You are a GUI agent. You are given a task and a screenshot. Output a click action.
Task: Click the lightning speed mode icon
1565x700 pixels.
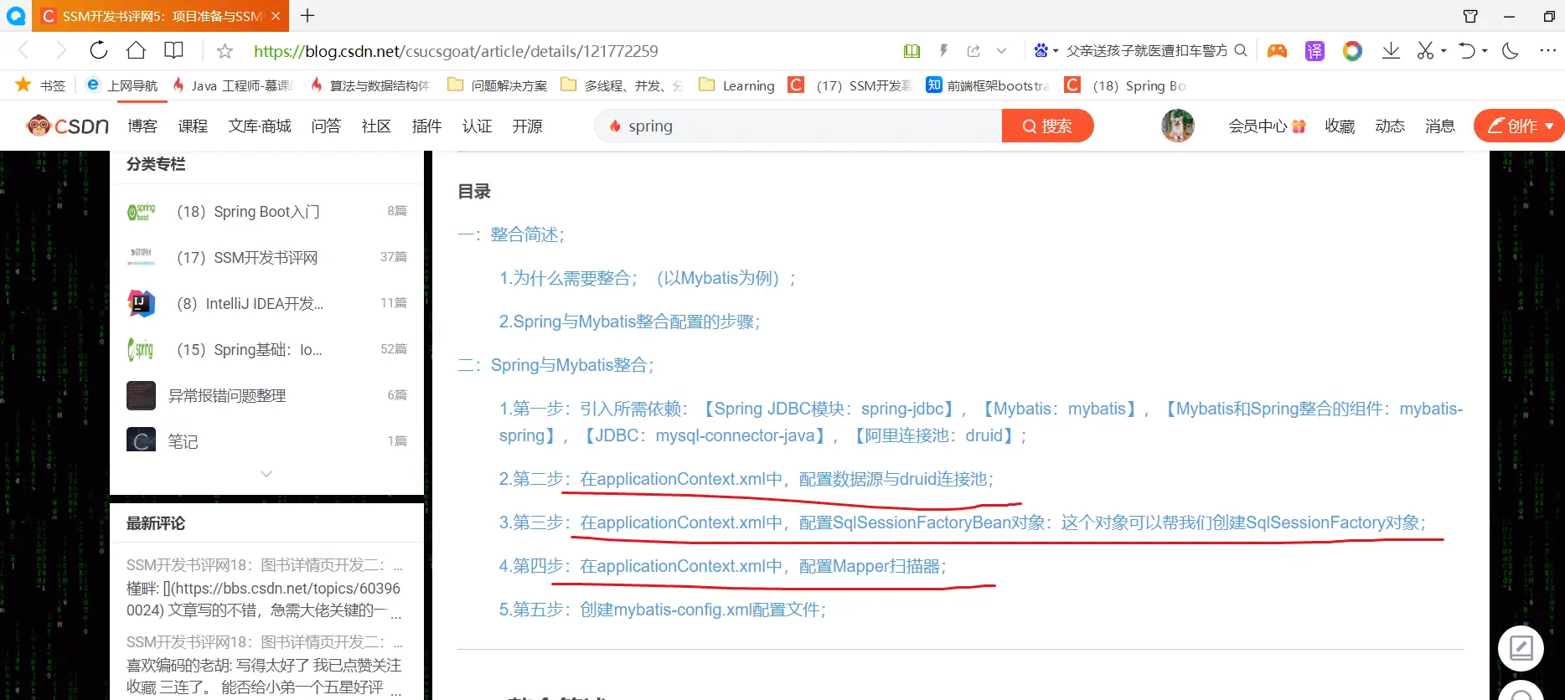[943, 51]
